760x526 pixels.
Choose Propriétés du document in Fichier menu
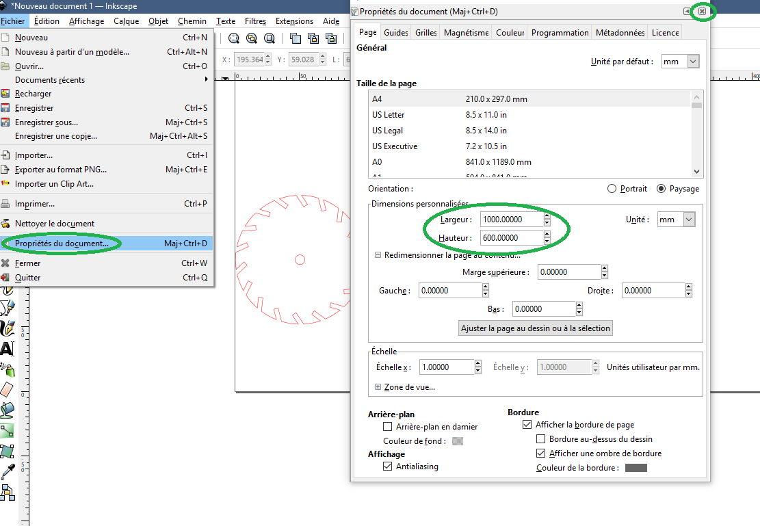106,244
